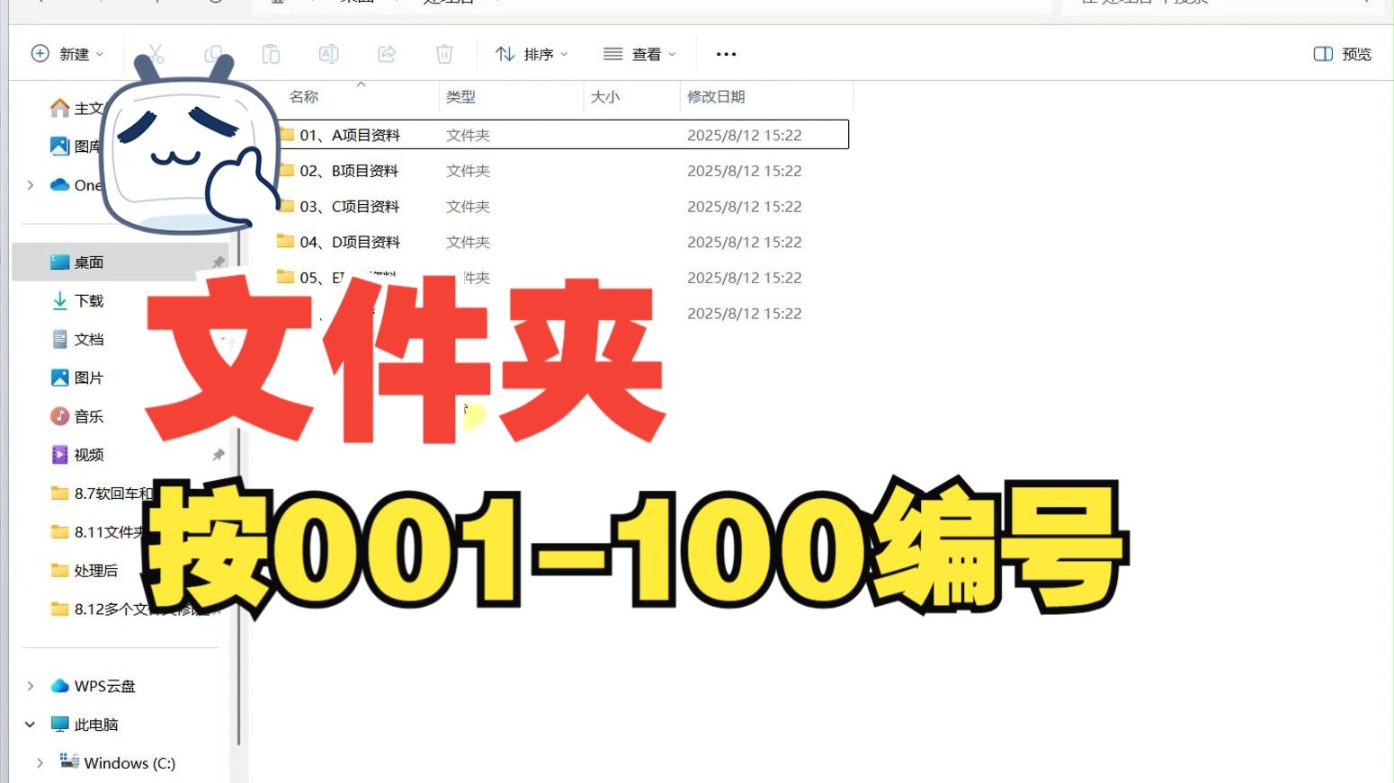Open the See more (...) menu

[725, 53]
